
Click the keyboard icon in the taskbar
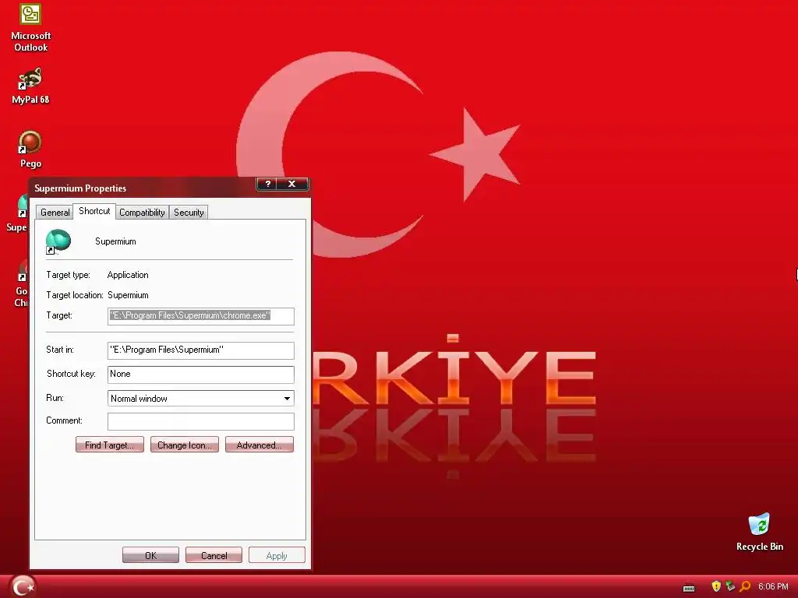[x=689, y=587]
